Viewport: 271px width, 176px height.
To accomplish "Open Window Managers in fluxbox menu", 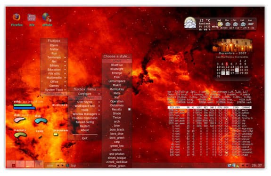I will tap(85, 114).
